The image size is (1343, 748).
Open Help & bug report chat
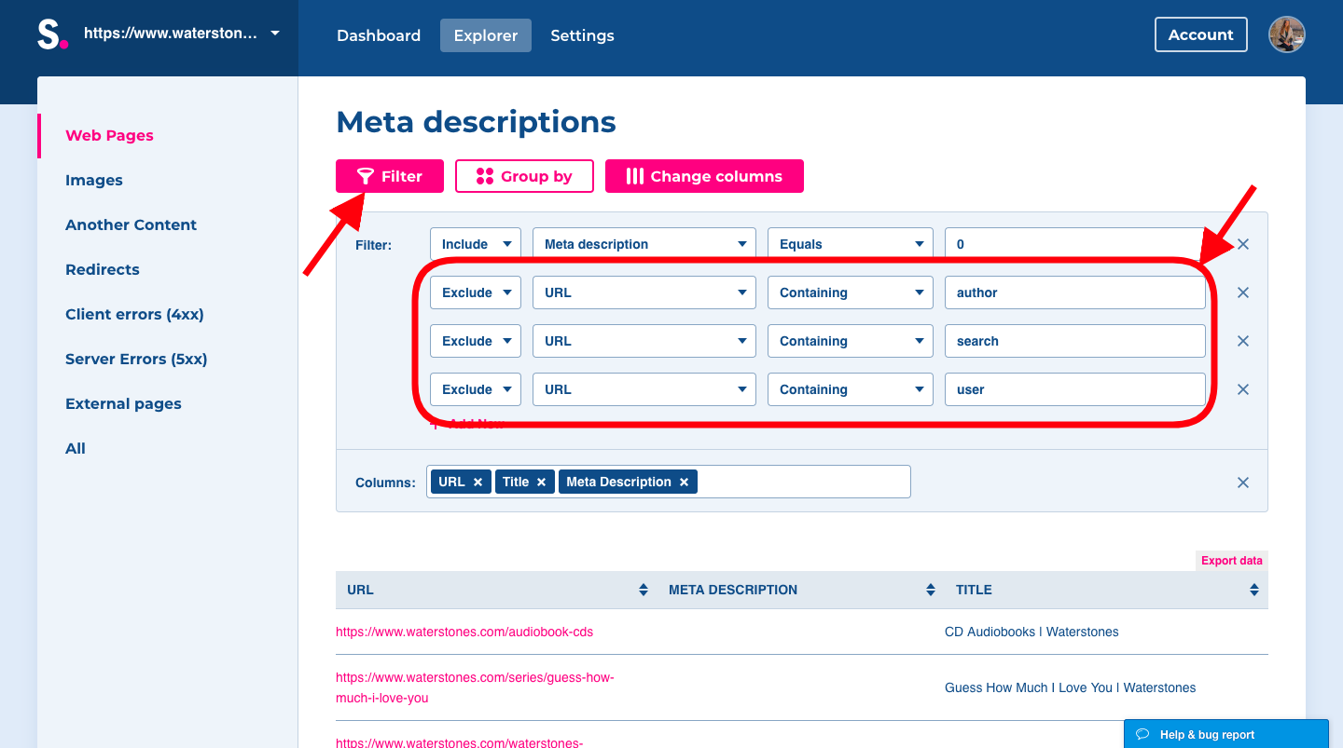(x=1225, y=734)
